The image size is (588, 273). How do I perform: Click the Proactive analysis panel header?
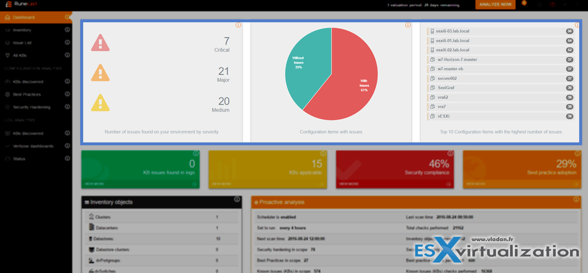(416, 202)
